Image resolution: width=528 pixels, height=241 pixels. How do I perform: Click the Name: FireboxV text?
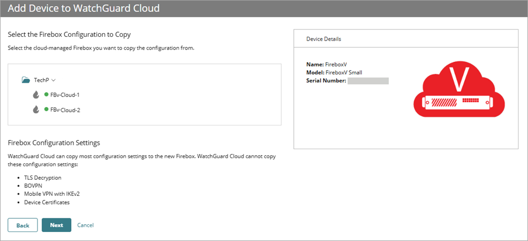327,64
